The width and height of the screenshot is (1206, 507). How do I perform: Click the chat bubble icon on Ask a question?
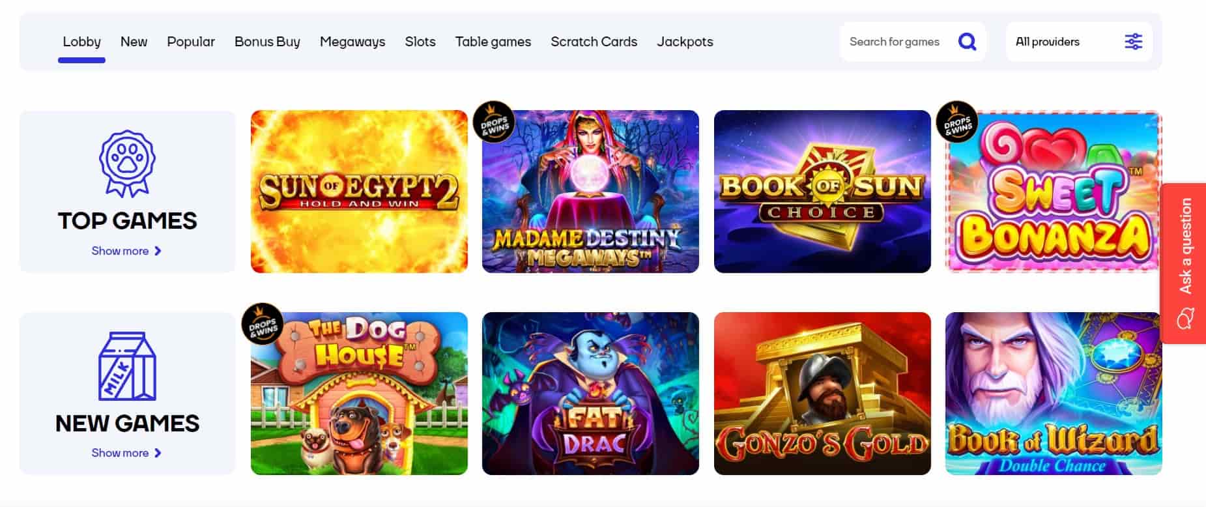tap(1185, 319)
